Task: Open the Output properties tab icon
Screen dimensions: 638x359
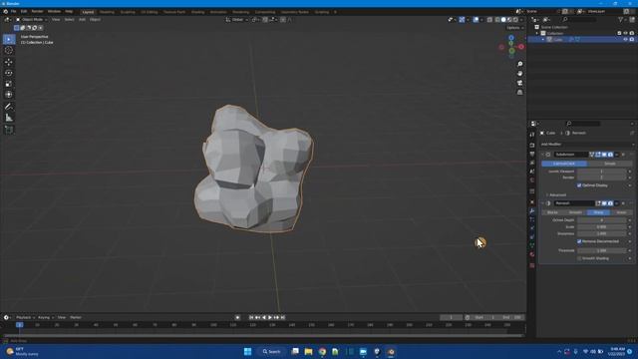Action: pyautogui.click(x=531, y=154)
